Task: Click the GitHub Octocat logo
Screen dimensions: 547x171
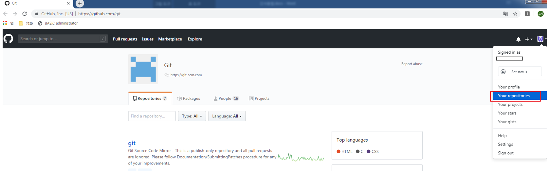Action: point(9,39)
